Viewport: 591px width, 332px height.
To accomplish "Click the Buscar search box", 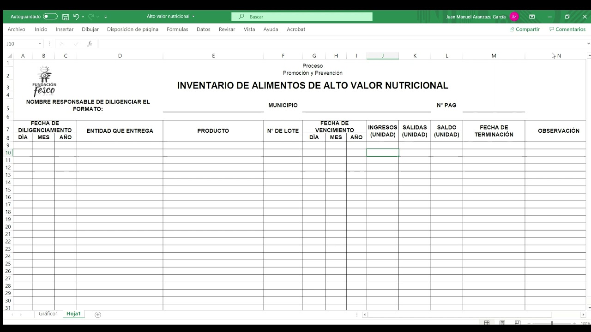I will (x=302, y=17).
